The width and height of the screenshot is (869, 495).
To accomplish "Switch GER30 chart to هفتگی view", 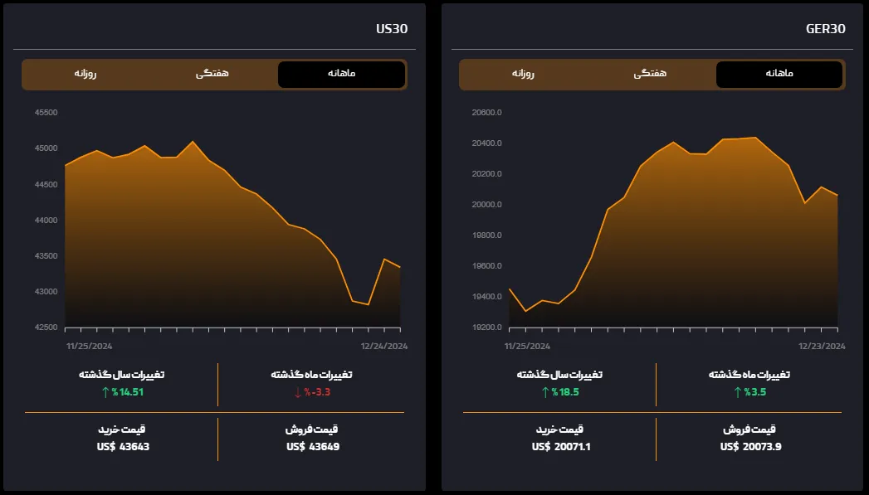I will (650, 75).
